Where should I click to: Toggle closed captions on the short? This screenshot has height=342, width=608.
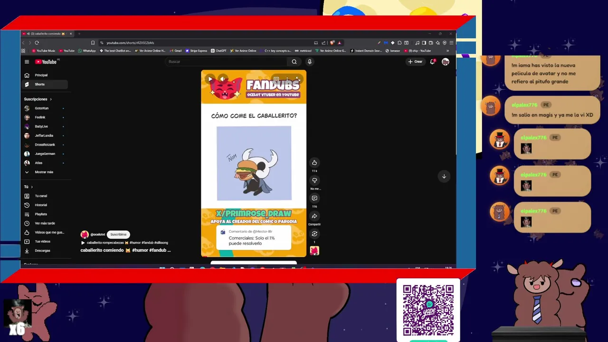(x=276, y=79)
